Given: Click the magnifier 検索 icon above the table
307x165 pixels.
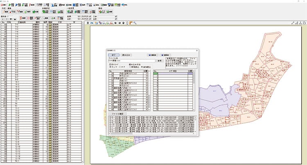Looking at the screenshot, I should pyautogui.click(x=45, y=18).
